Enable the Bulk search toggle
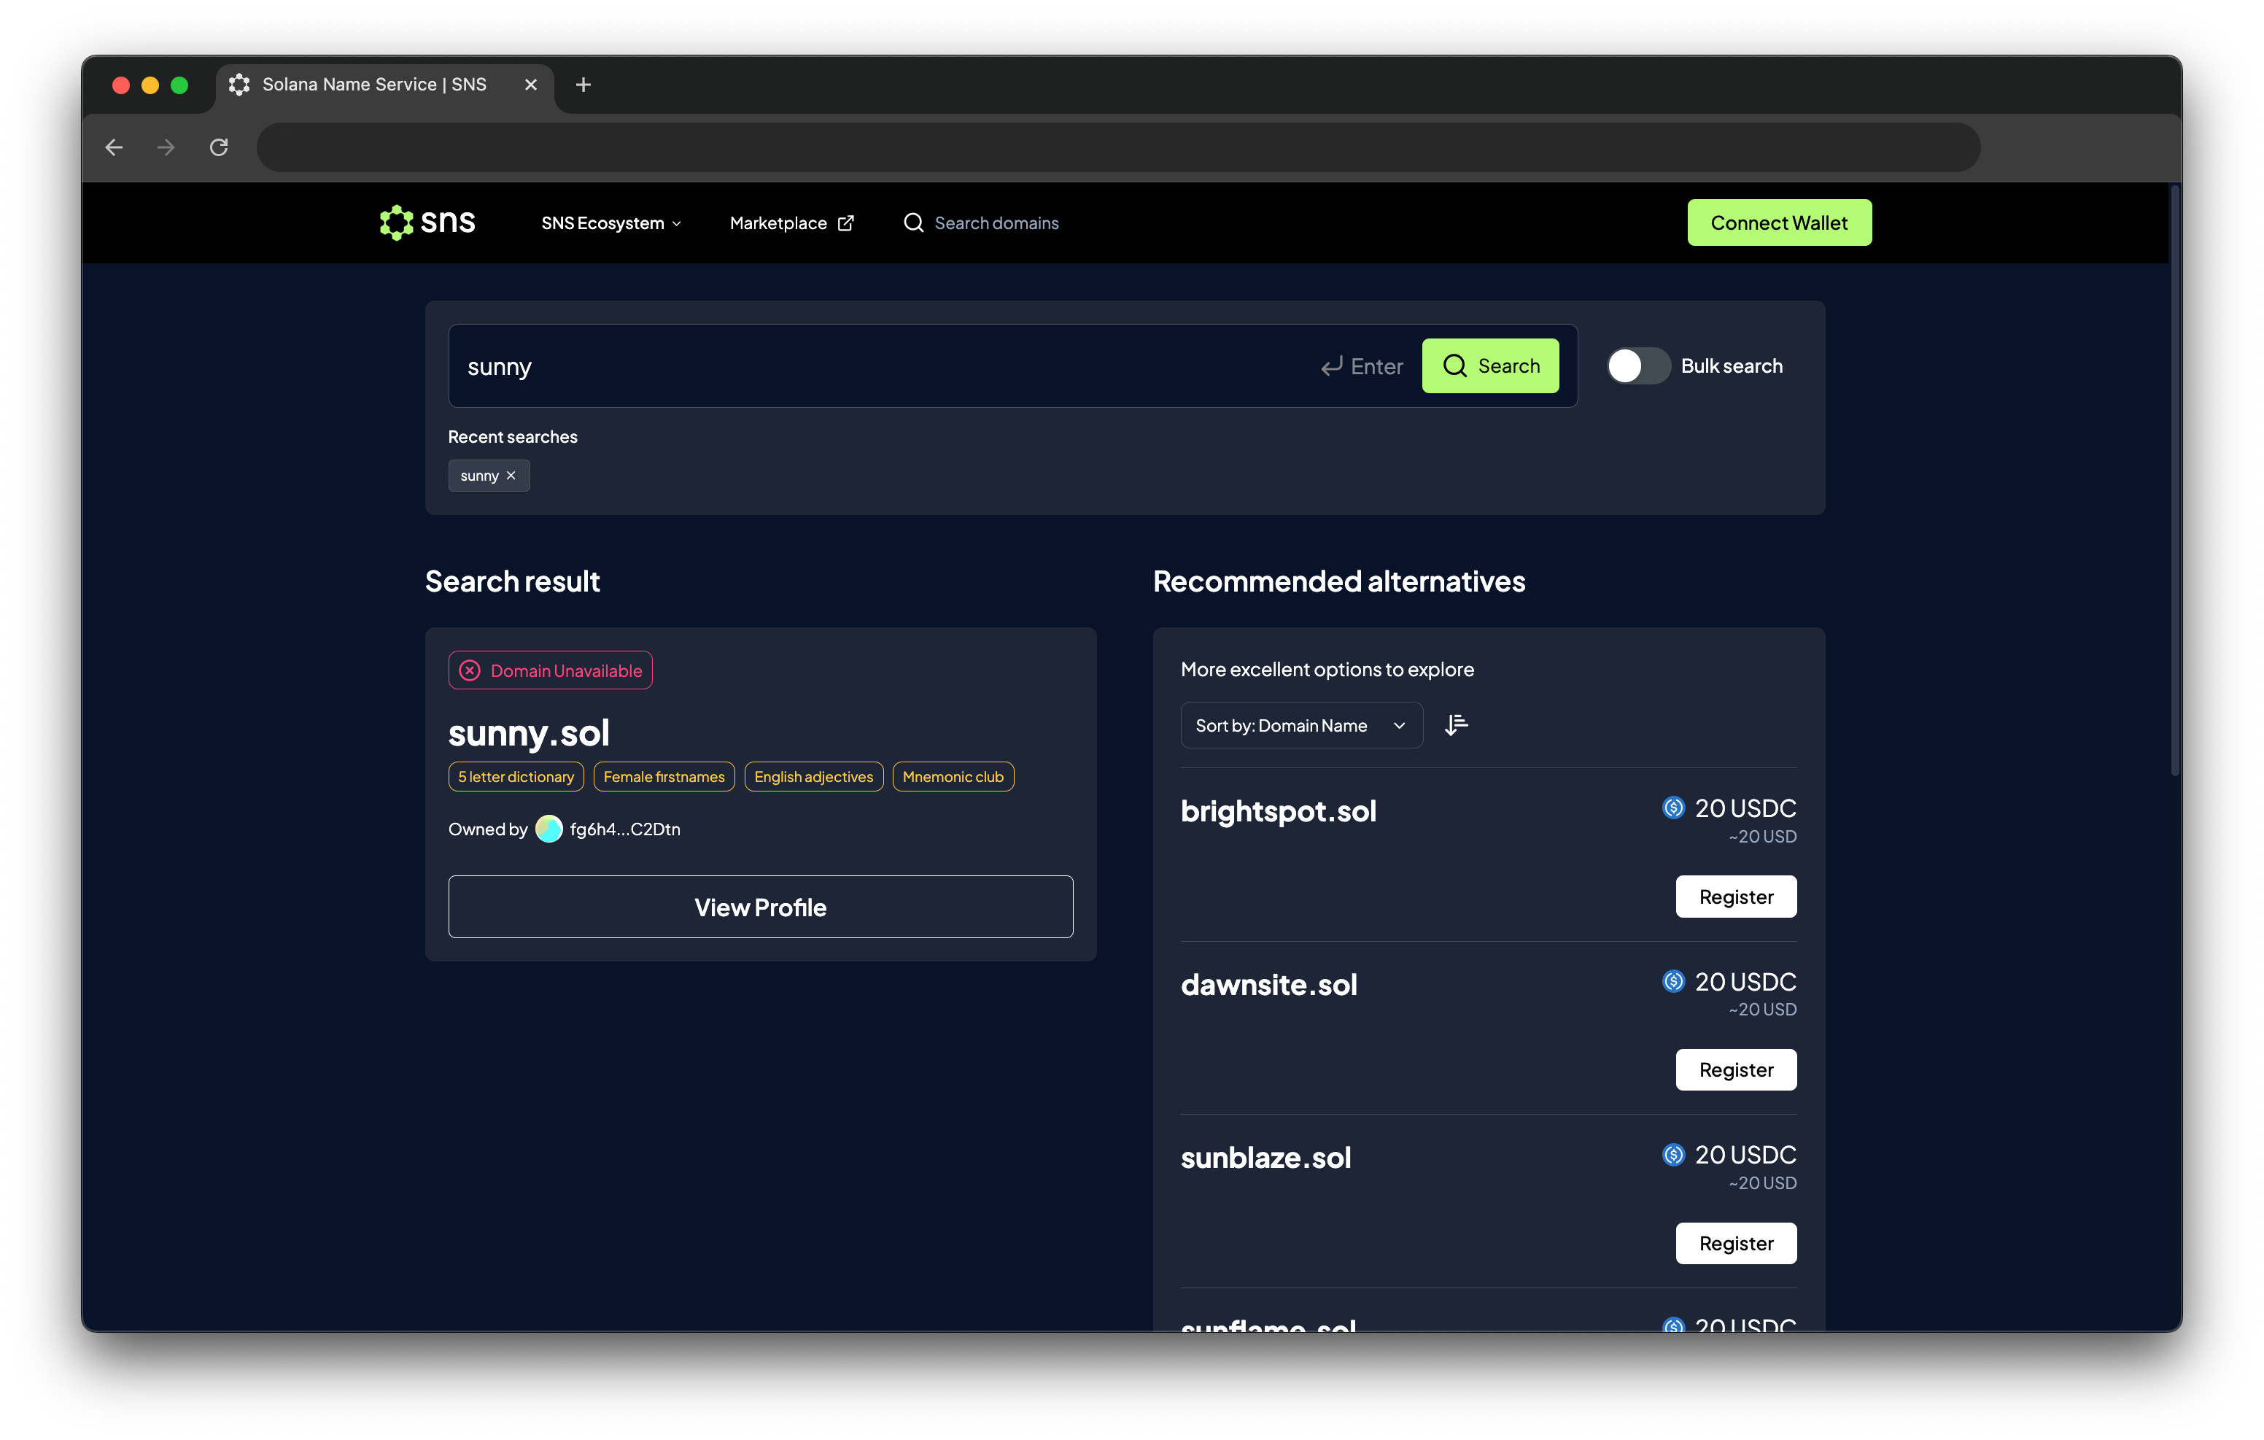The height and width of the screenshot is (1440, 2264). coord(1637,366)
